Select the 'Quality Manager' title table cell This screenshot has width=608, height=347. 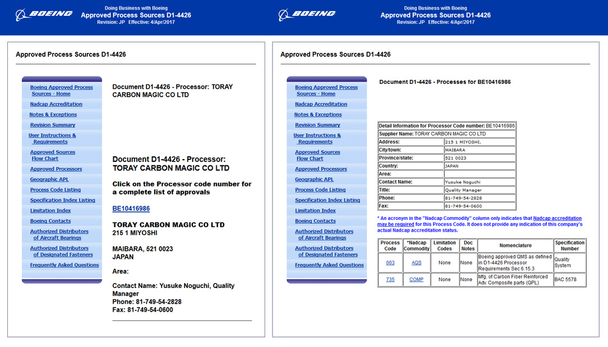click(x=480, y=190)
